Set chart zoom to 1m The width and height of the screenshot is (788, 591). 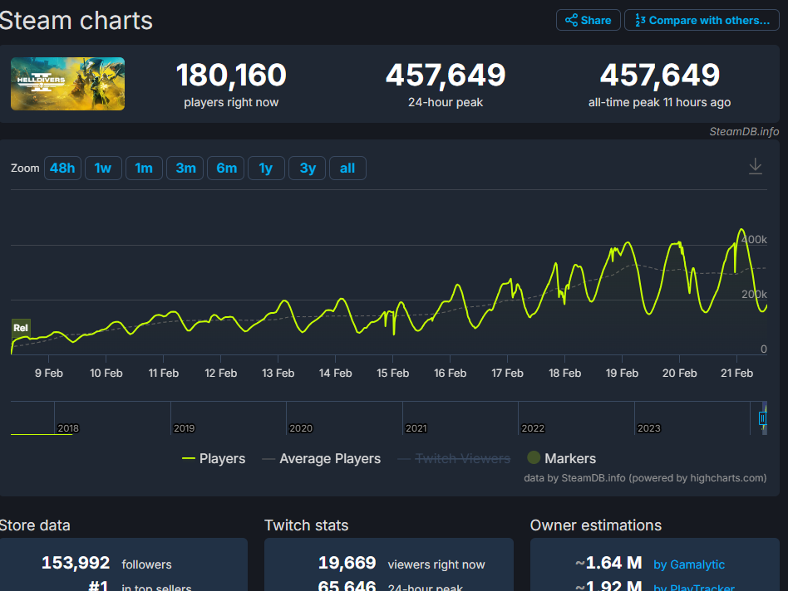coord(144,168)
